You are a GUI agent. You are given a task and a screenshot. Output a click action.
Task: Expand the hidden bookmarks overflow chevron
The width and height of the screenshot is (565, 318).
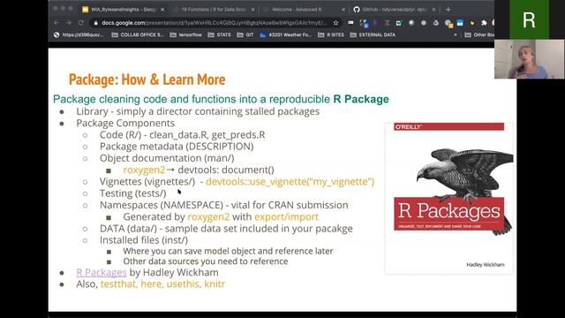click(x=456, y=35)
